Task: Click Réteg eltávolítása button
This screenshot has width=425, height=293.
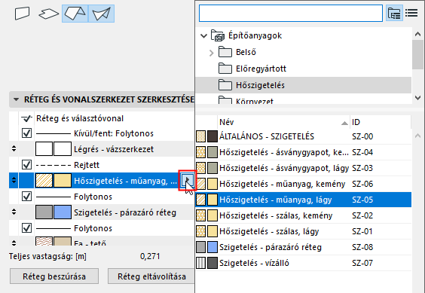Action: (151, 276)
